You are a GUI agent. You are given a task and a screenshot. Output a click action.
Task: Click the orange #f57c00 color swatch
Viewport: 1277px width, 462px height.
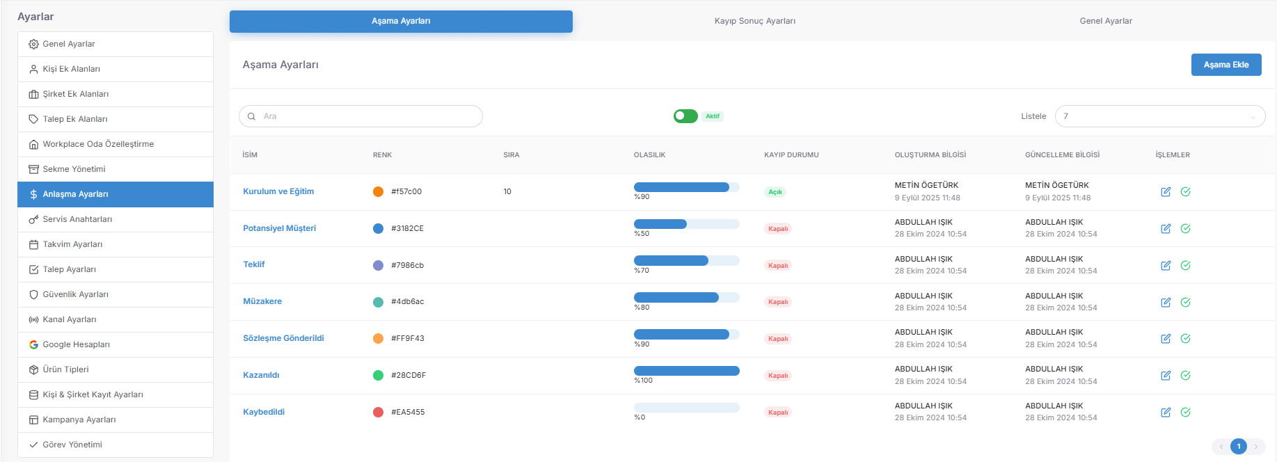click(378, 191)
